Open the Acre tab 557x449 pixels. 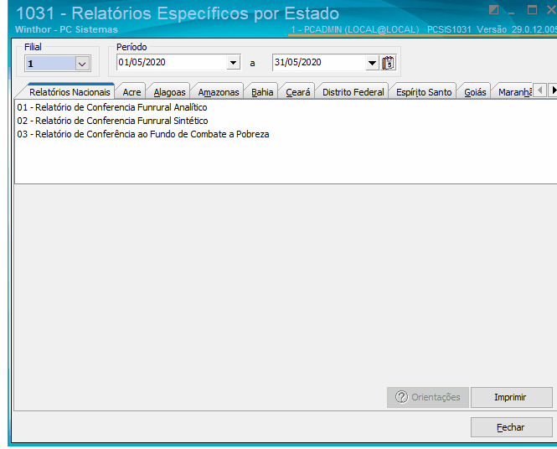click(132, 92)
